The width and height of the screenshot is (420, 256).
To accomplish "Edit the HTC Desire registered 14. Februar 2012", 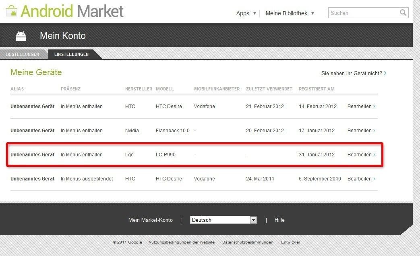I will [x=361, y=106].
